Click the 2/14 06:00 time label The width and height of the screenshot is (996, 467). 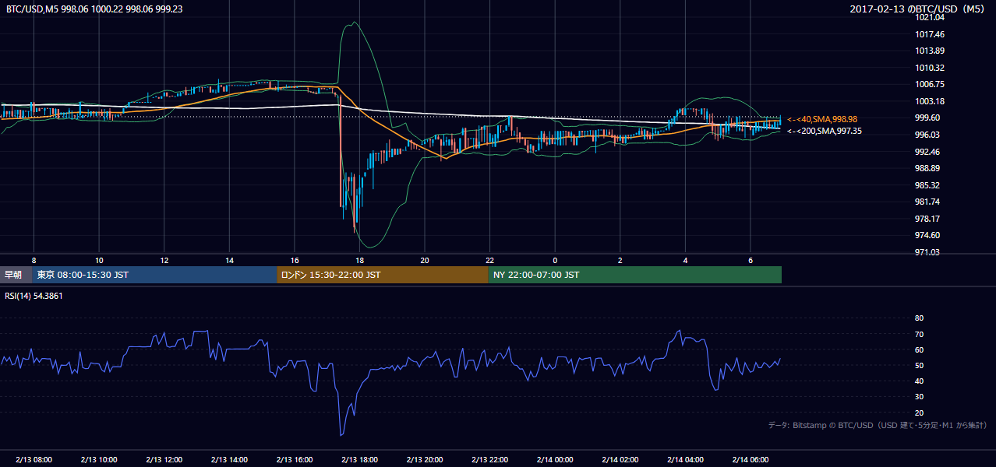(x=751, y=459)
